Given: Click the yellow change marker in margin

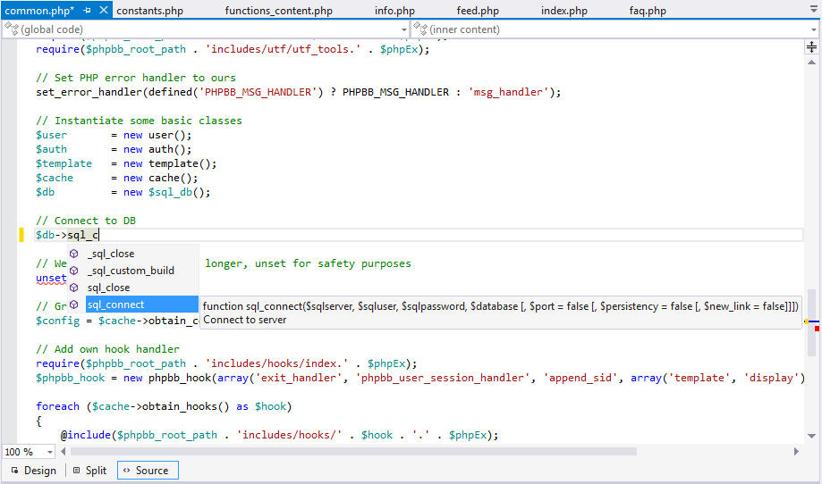Looking at the screenshot, I should [21, 235].
